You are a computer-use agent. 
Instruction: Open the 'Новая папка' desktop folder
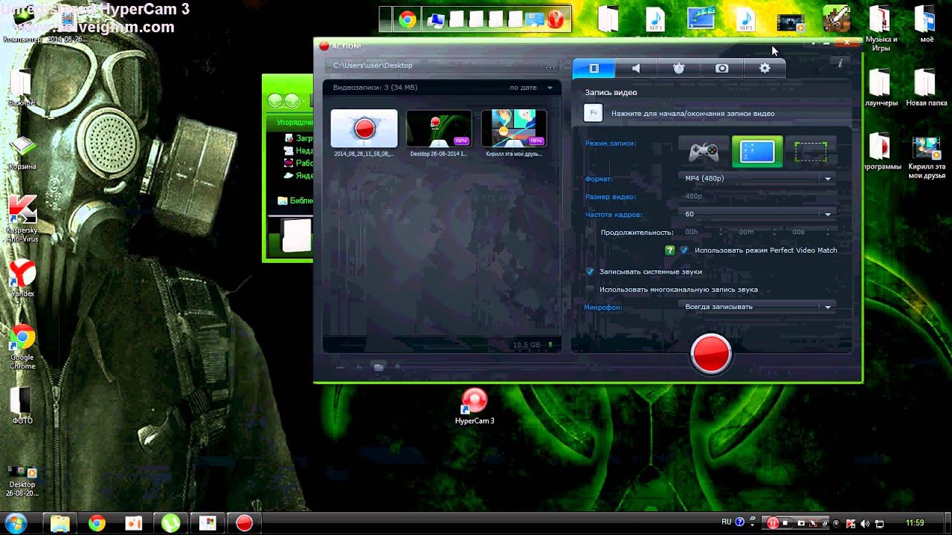point(926,88)
